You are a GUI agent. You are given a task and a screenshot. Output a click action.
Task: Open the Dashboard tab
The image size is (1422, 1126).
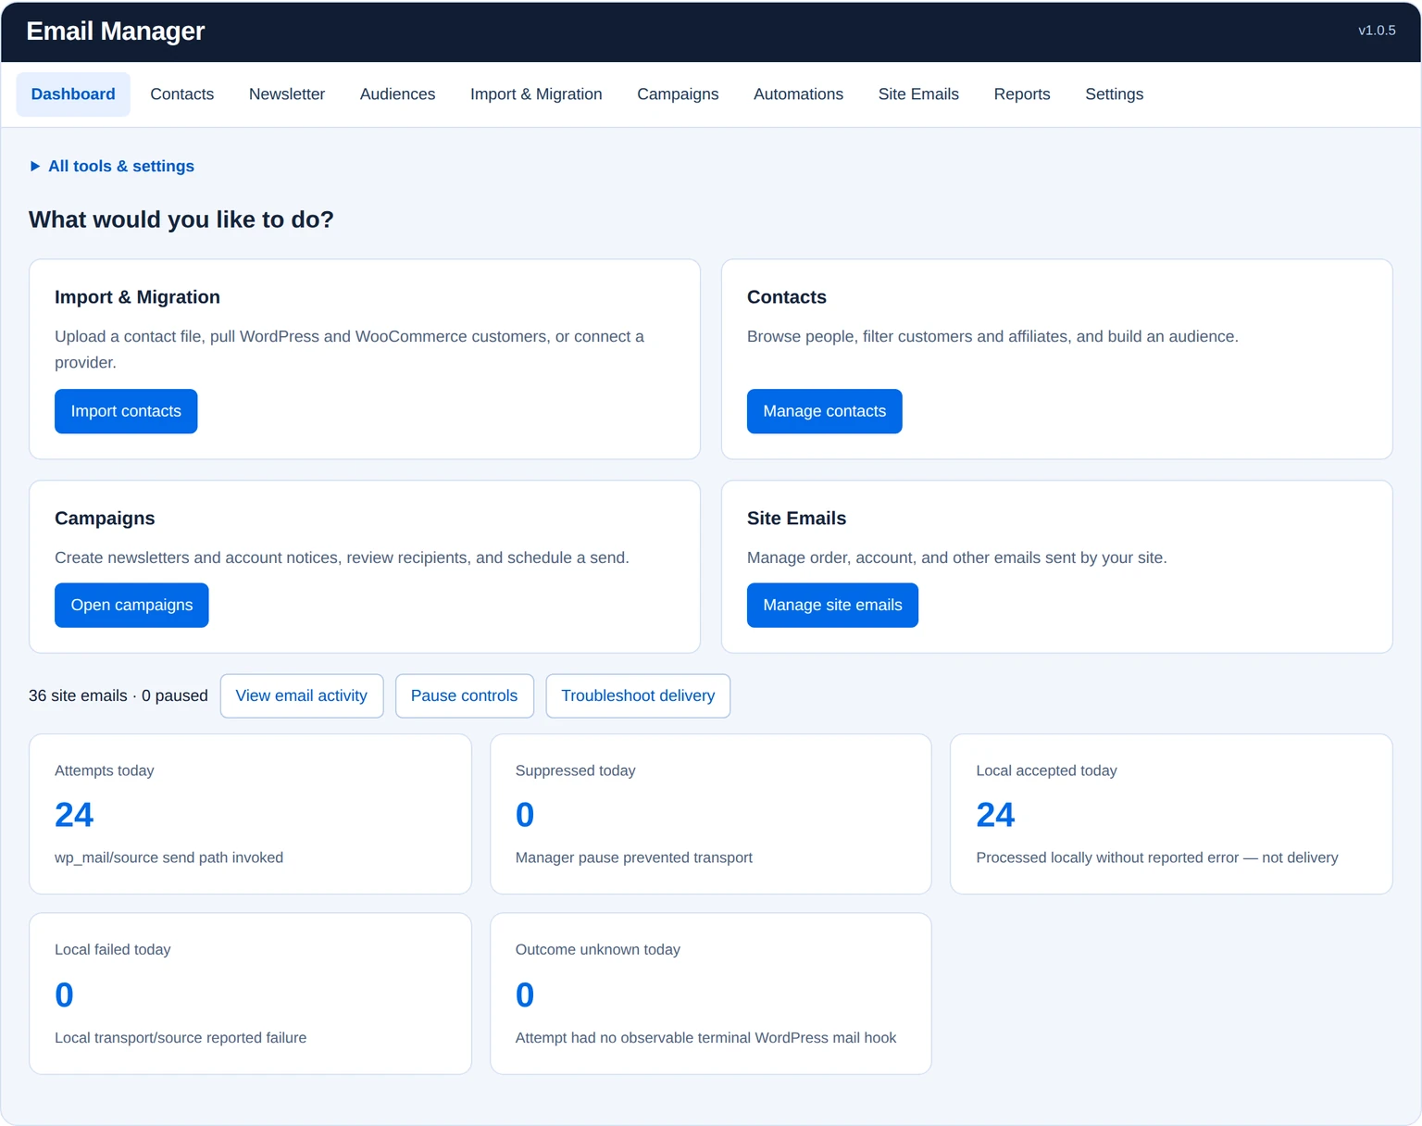point(73,94)
